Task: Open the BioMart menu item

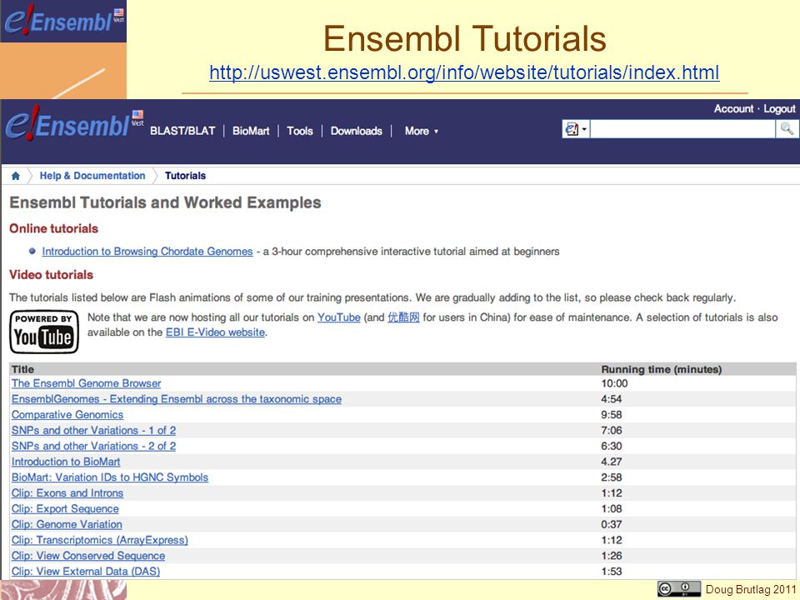Action: (251, 131)
